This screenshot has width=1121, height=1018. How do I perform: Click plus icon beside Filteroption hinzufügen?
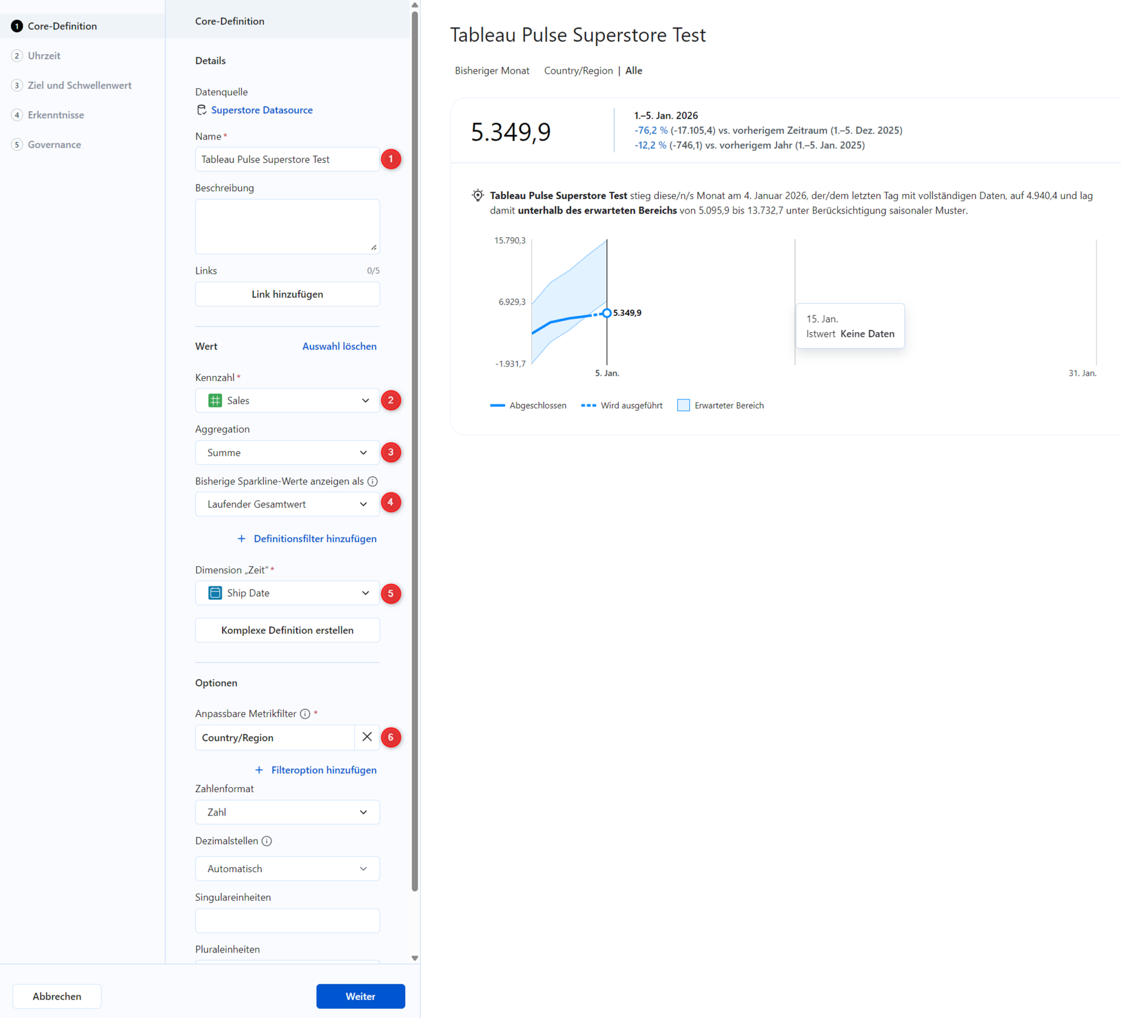259,769
